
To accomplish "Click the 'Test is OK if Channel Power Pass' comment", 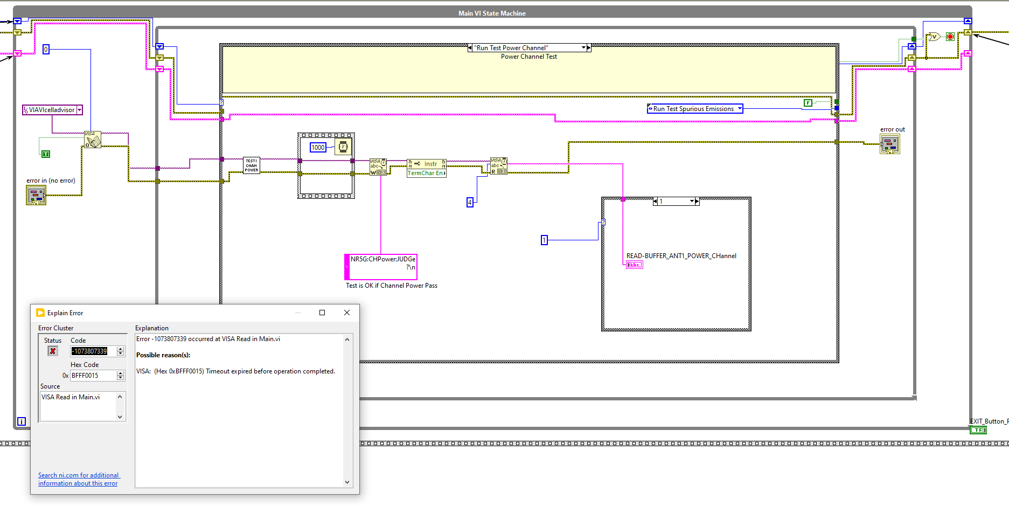I will (392, 286).
